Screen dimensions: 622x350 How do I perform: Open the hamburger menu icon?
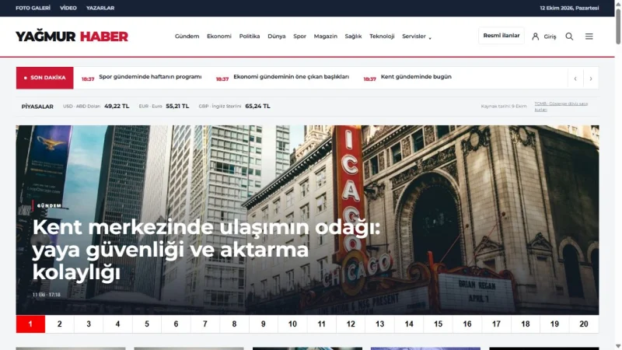589,37
